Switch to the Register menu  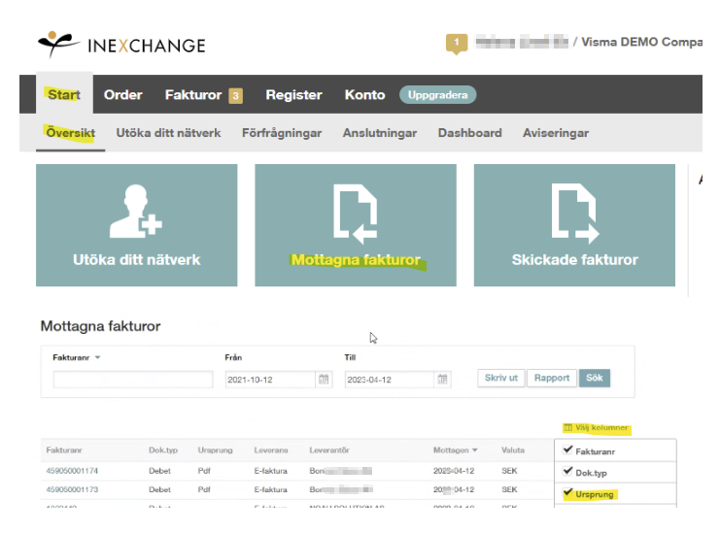tap(293, 95)
